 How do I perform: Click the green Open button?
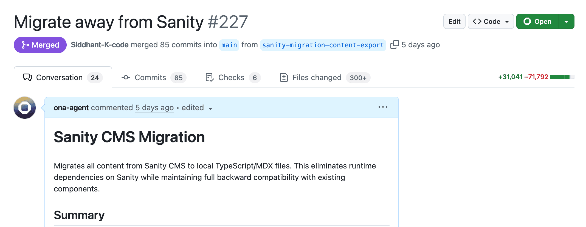537,21
